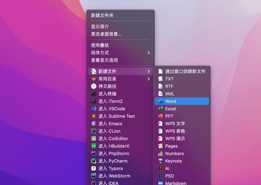The width and height of the screenshot is (261, 185).
Task: Select the WPS 文字 text label
Action: (x=175, y=123)
